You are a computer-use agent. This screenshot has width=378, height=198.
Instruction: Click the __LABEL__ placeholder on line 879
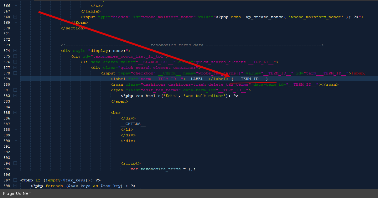click(x=197, y=79)
